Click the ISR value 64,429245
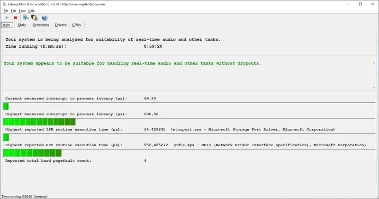379x199 pixels. coord(155,130)
